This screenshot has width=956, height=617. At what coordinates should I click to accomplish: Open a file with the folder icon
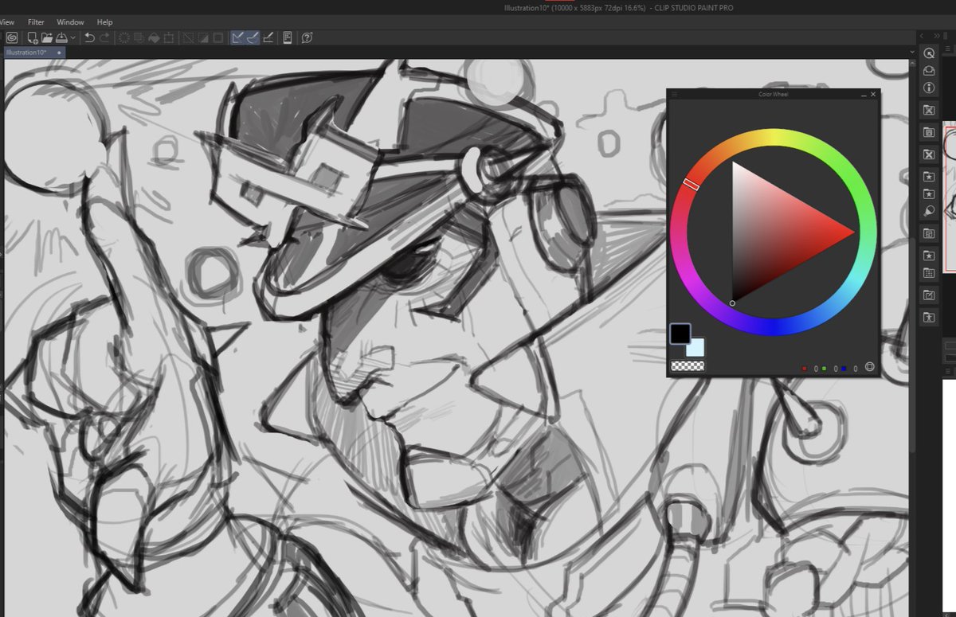(47, 37)
